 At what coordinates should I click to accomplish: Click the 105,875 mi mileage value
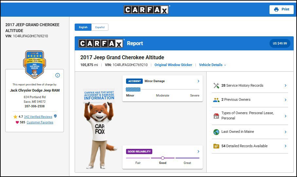89,65
